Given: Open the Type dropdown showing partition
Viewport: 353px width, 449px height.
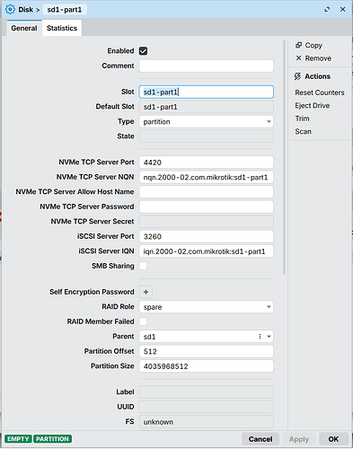Looking at the screenshot, I should (x=207, y=121).
